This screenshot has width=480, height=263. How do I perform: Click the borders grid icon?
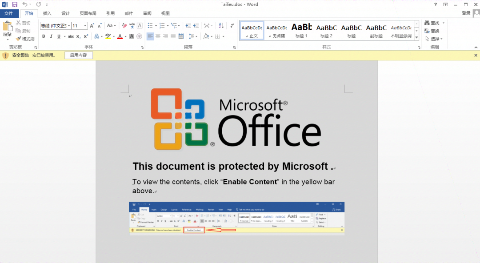coord(218,36)
